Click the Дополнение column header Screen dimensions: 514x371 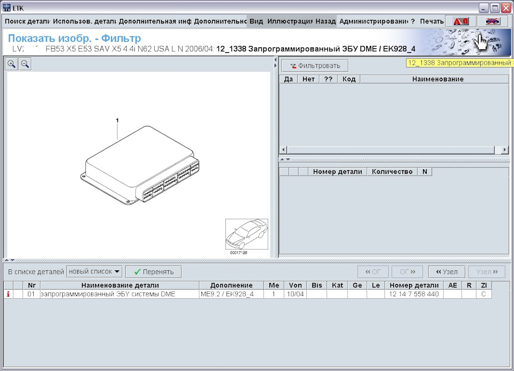[231, 285]
